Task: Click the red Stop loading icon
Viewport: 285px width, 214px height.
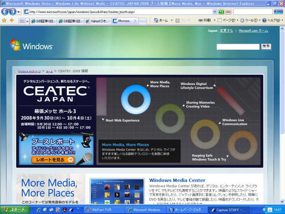Action: click(x=228, y=12)
